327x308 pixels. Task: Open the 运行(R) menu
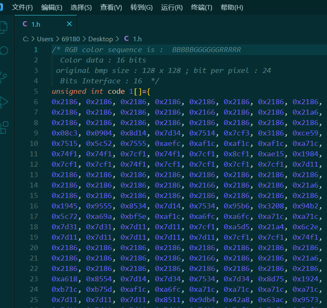pyautogui.click(x=172, y=8)
